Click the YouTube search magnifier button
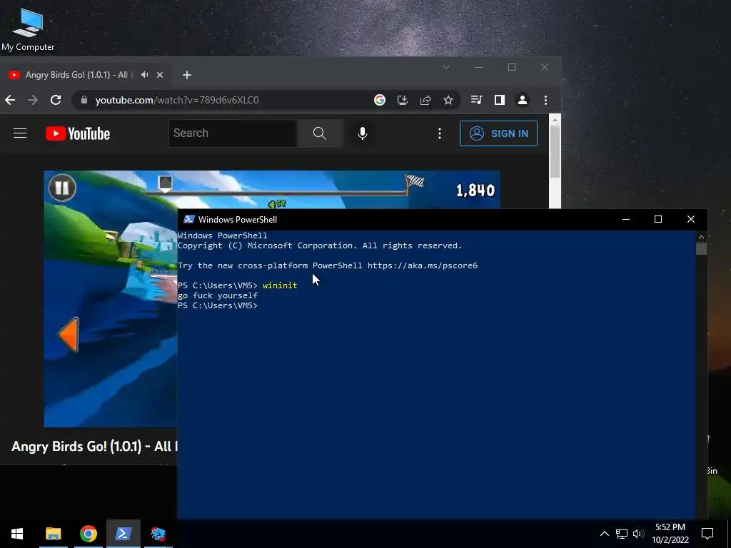This screenshot has width=731, height=548. point(320,133)
